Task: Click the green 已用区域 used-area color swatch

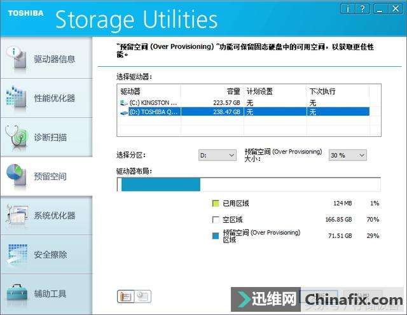Action: pyautogui.click(x=216, y=204)
